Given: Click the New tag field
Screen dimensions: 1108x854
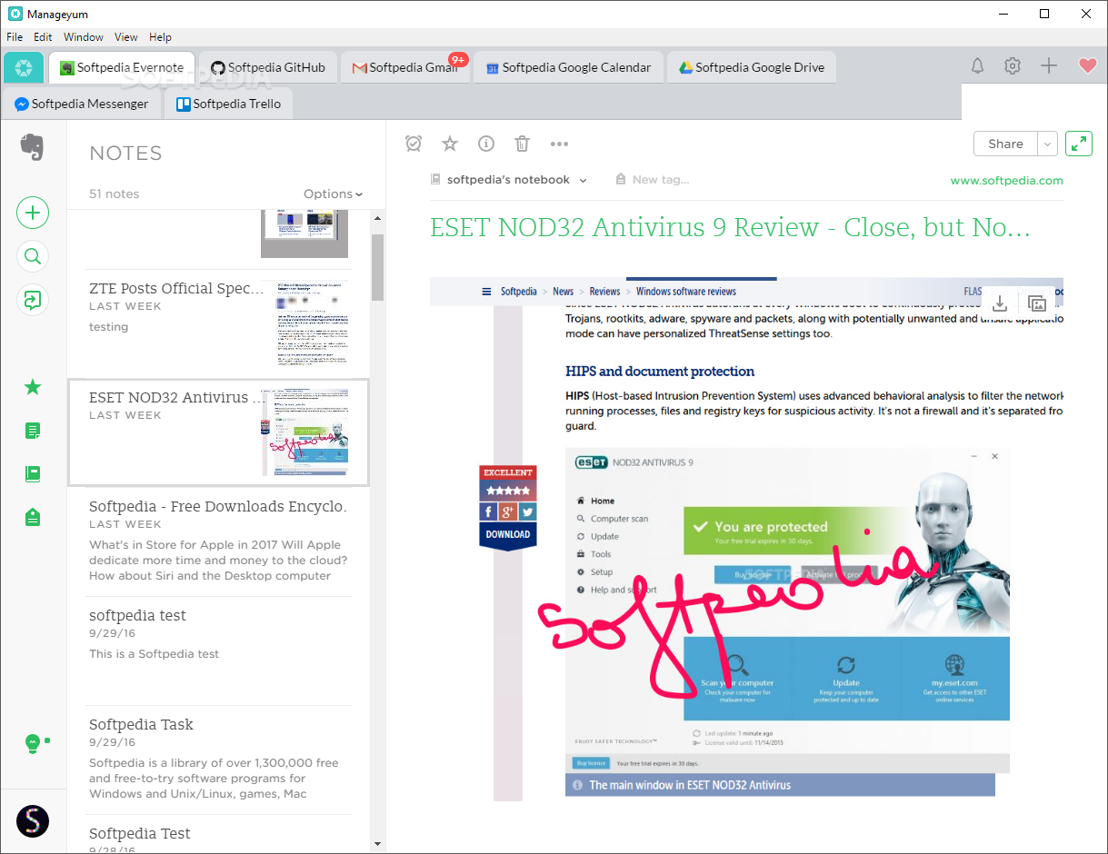Looking at the screenshot, I should point(653,180).
